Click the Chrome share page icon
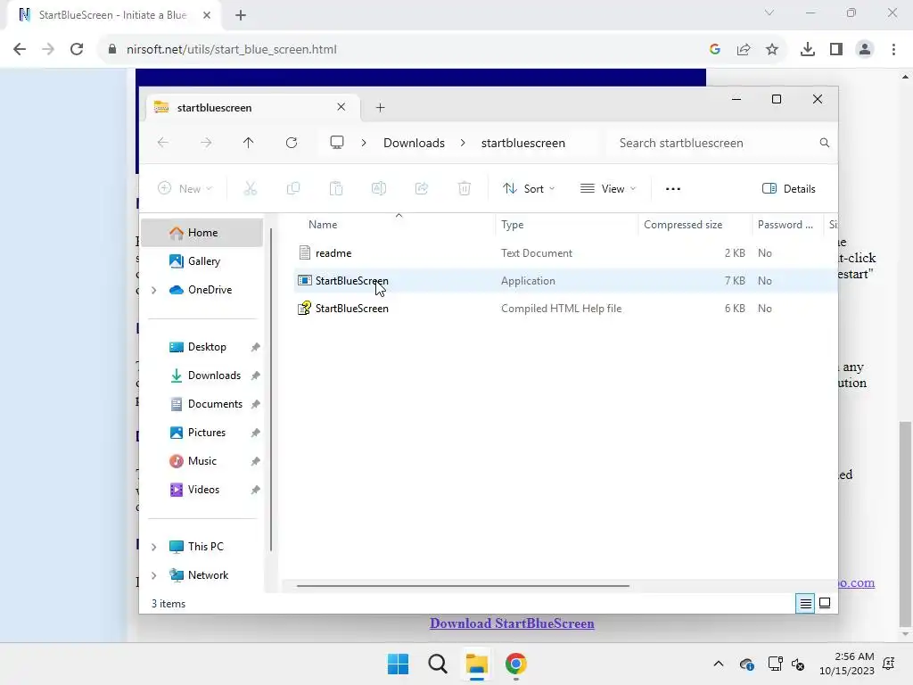Viewport: 913px width, 685px height. (x=744, y=50)
